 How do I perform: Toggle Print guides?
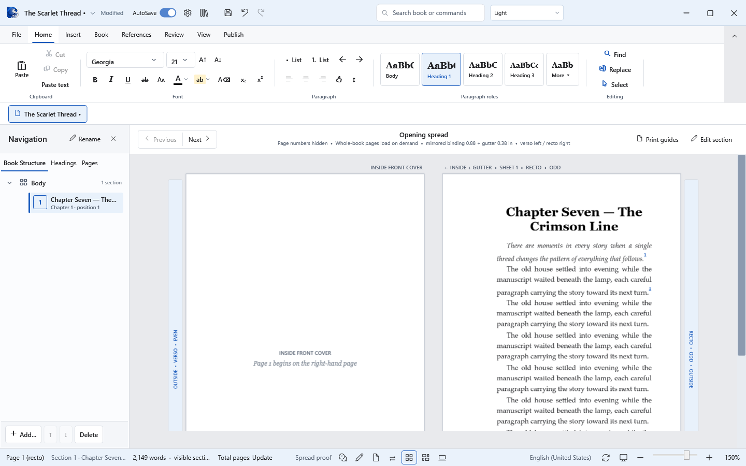coord(657,139)
